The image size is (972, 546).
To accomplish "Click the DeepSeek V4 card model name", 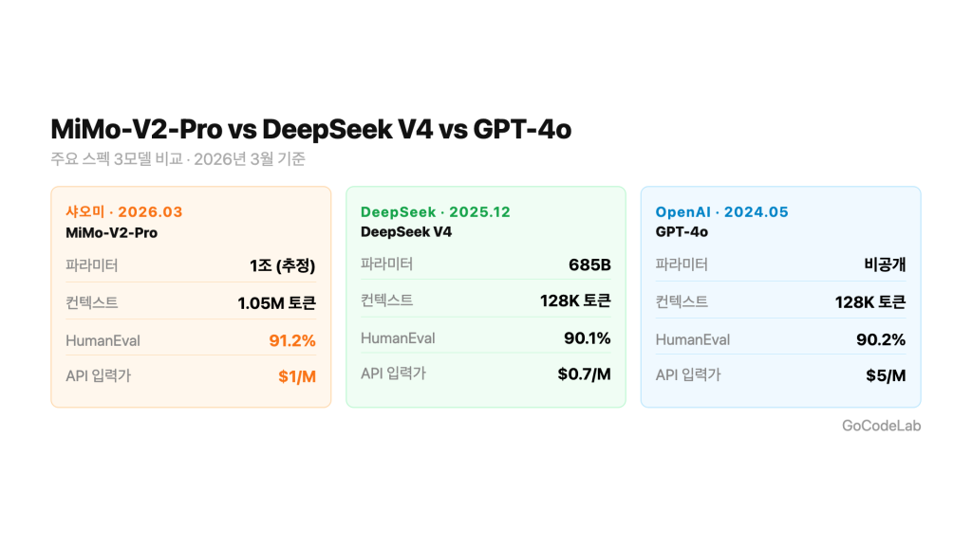I will pos(406,231).
